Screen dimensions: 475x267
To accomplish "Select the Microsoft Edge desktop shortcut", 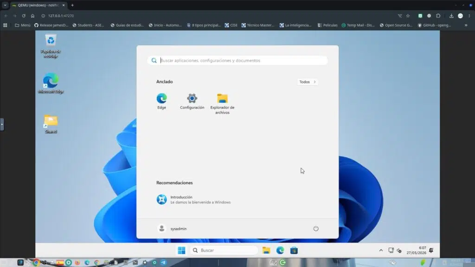I will tap(51, 83).
